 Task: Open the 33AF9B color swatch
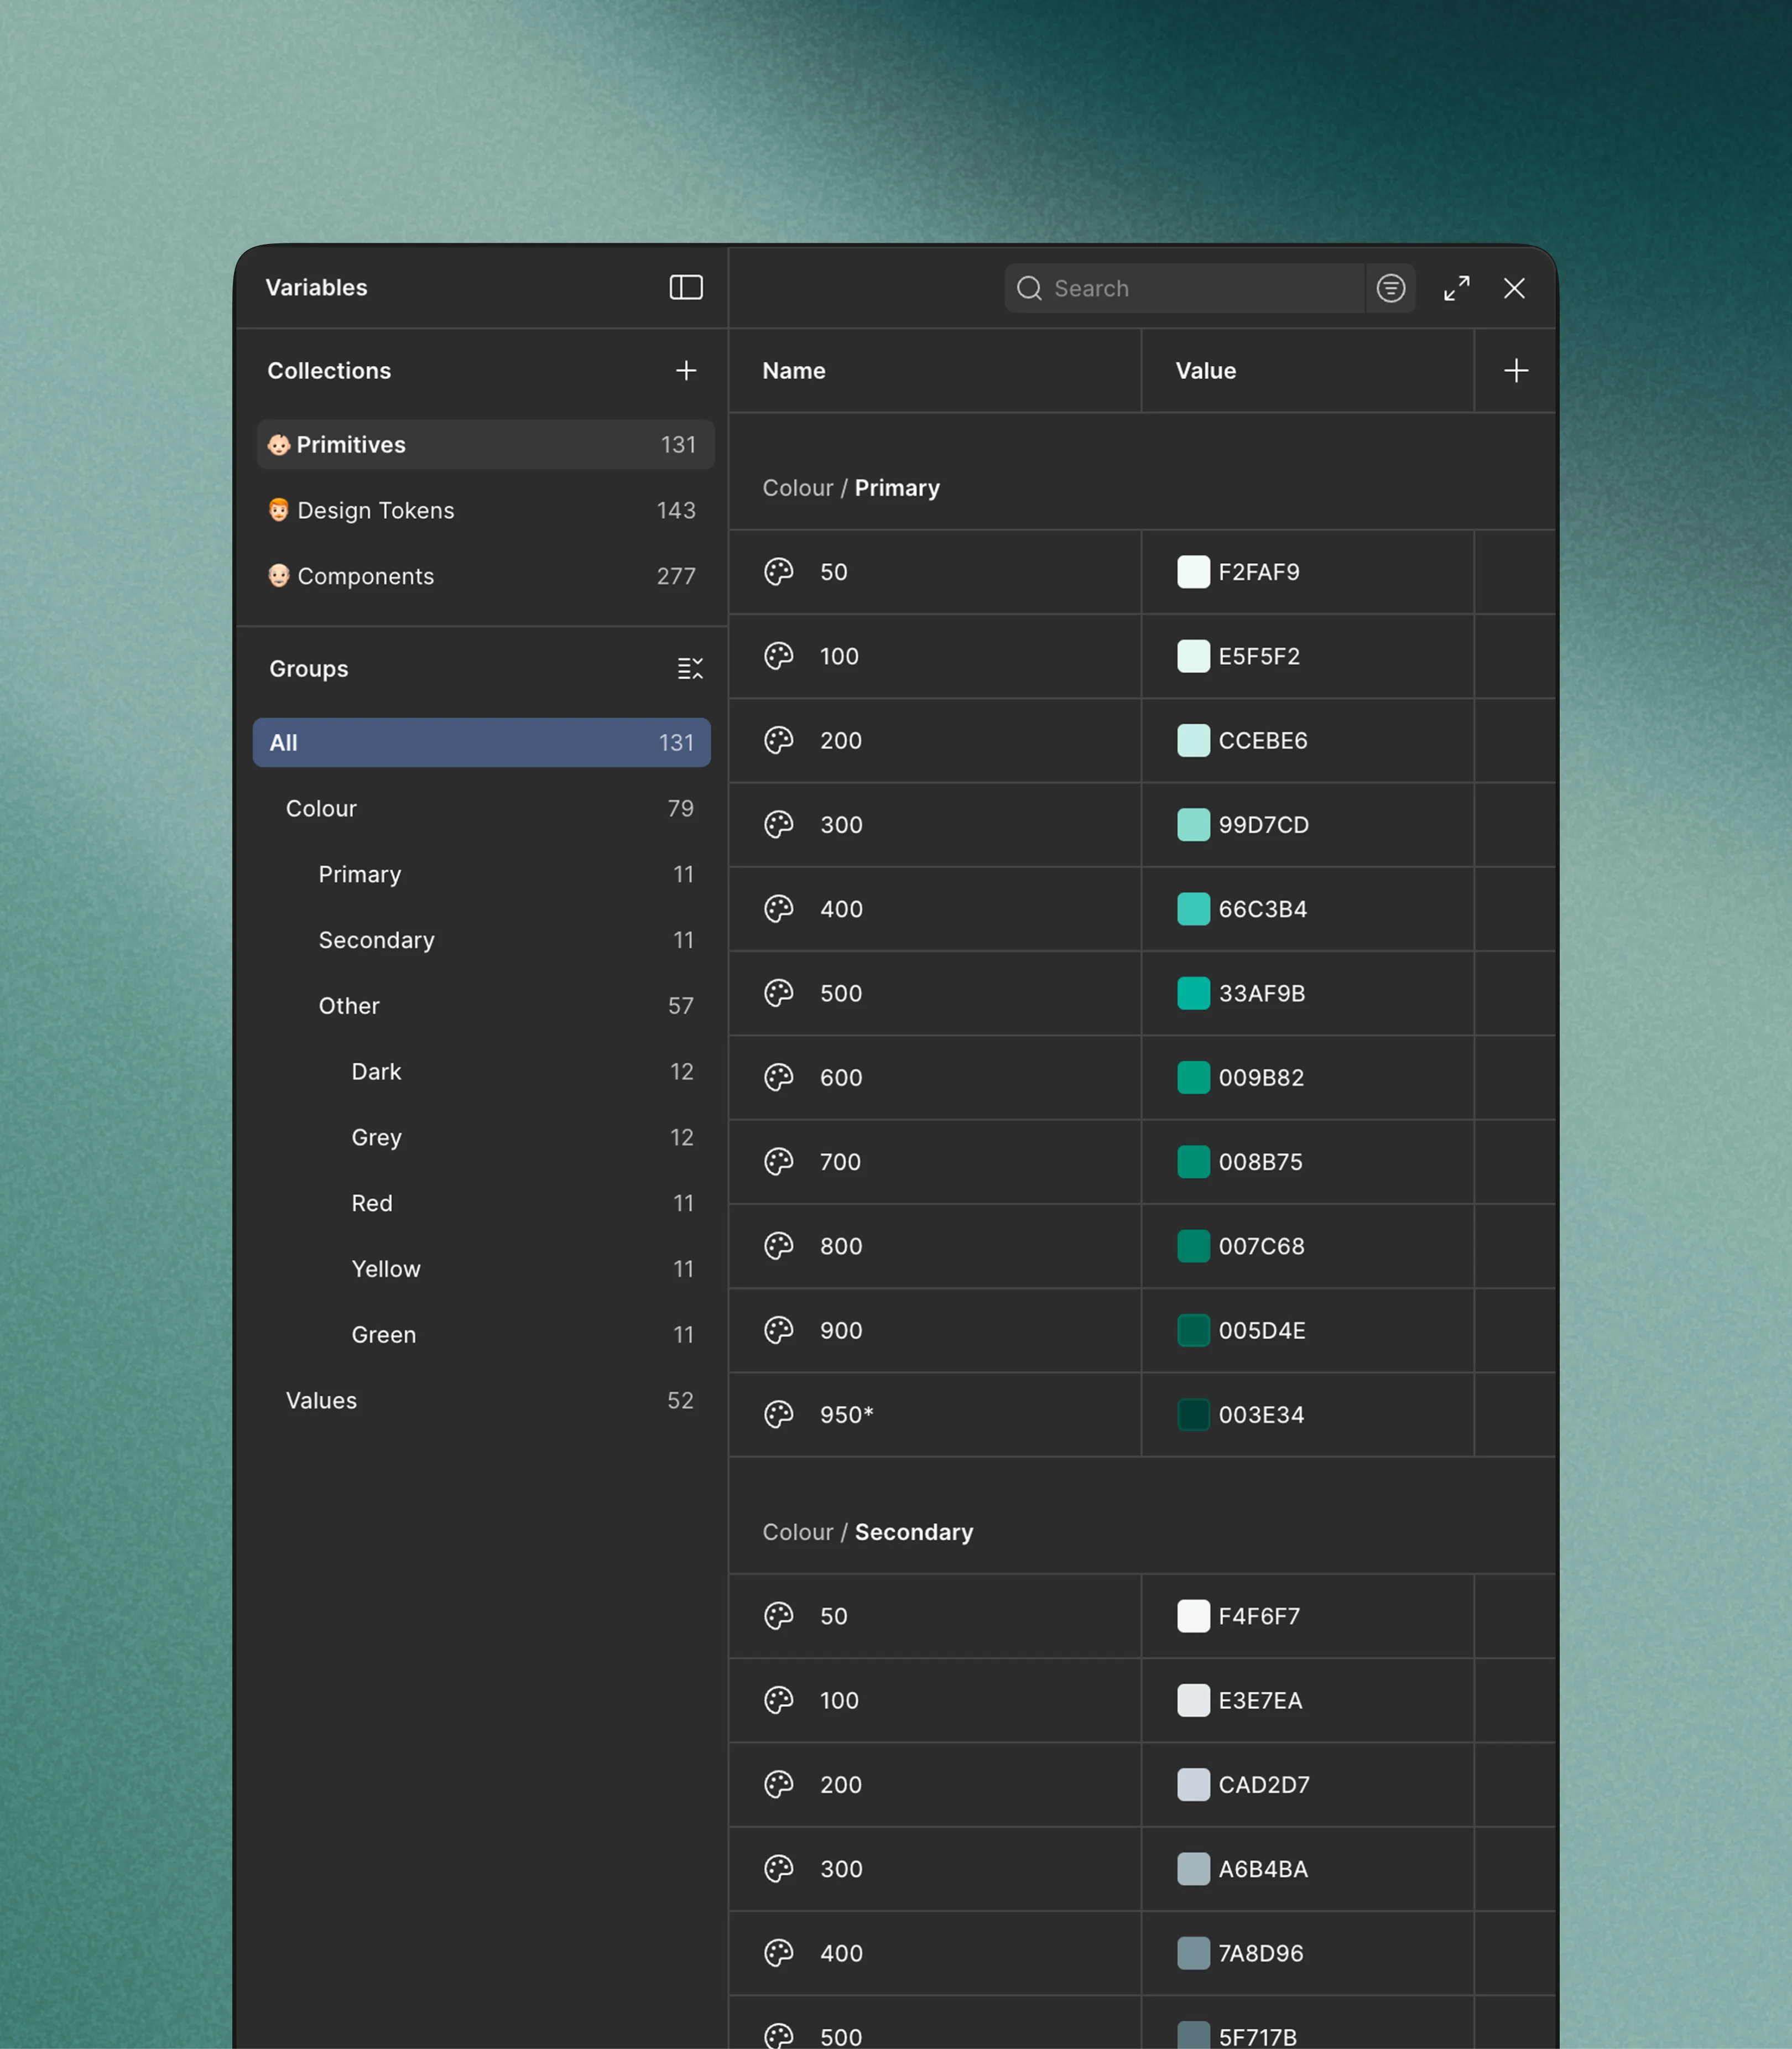point(1193,993)
